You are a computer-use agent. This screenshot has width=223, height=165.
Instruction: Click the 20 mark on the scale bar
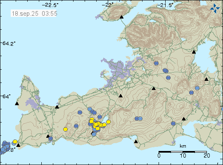206,156
